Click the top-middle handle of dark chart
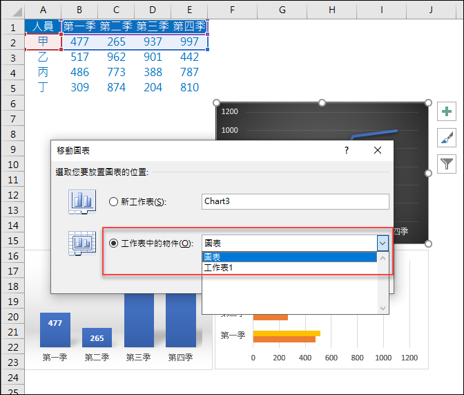The height and width of the screenshot is (395, 464). [322, 102]
